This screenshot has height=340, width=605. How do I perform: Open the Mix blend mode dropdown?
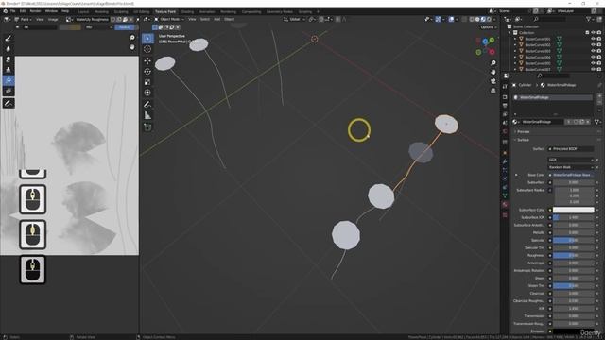98,27
